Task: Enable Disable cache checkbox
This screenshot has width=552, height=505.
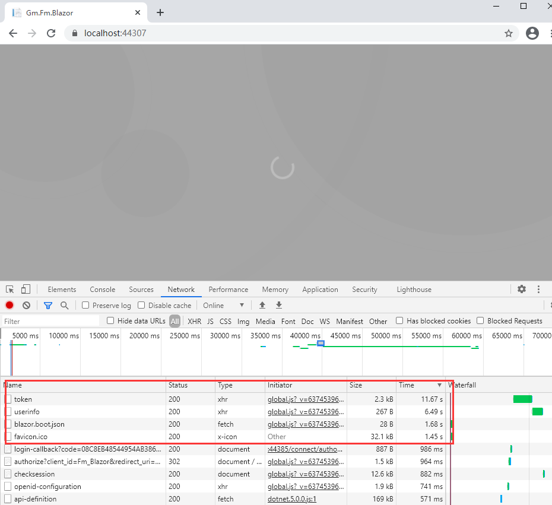Action: (141, 305)
